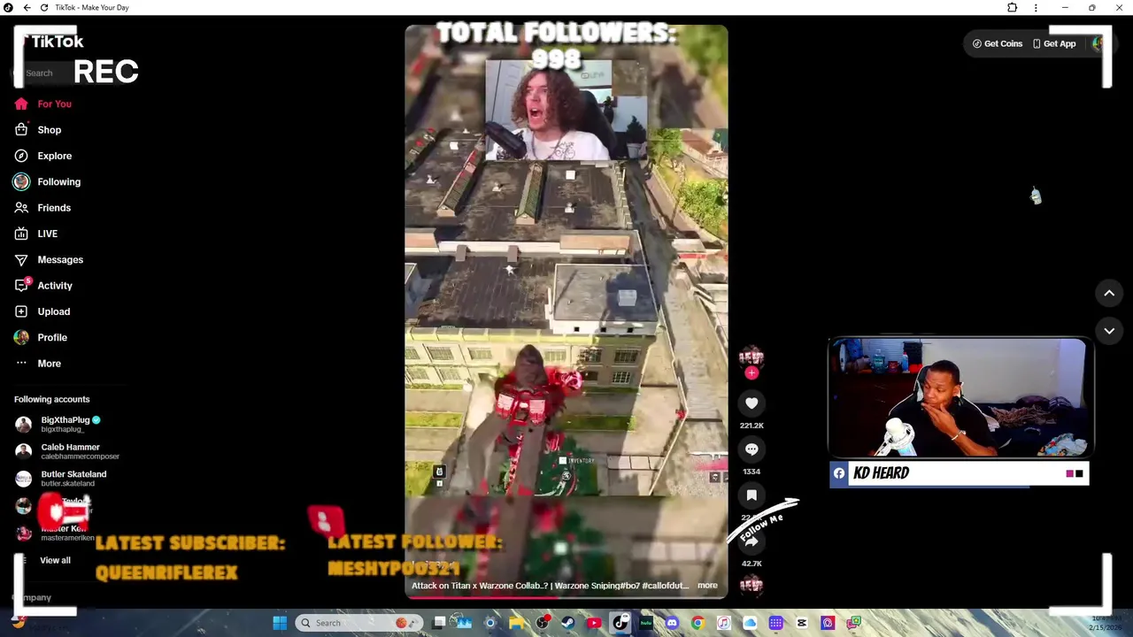1133x637 pixels.
Task: Open iCloud from the taskbar
Action: (x=750, y=623)
